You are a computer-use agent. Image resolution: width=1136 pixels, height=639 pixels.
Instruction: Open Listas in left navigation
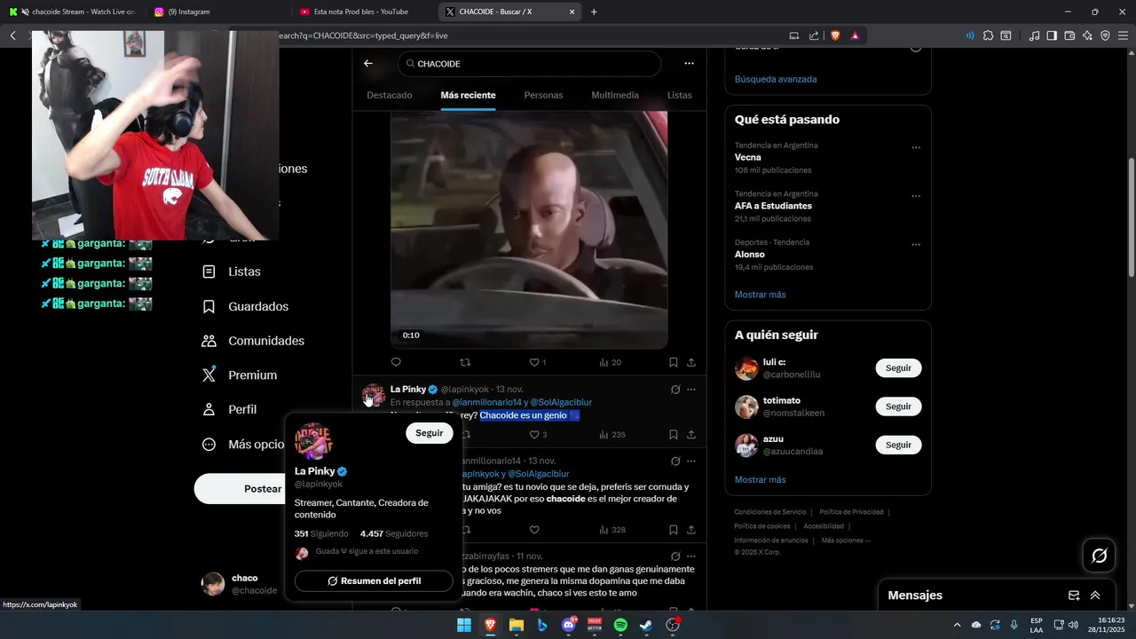(233, 272)
